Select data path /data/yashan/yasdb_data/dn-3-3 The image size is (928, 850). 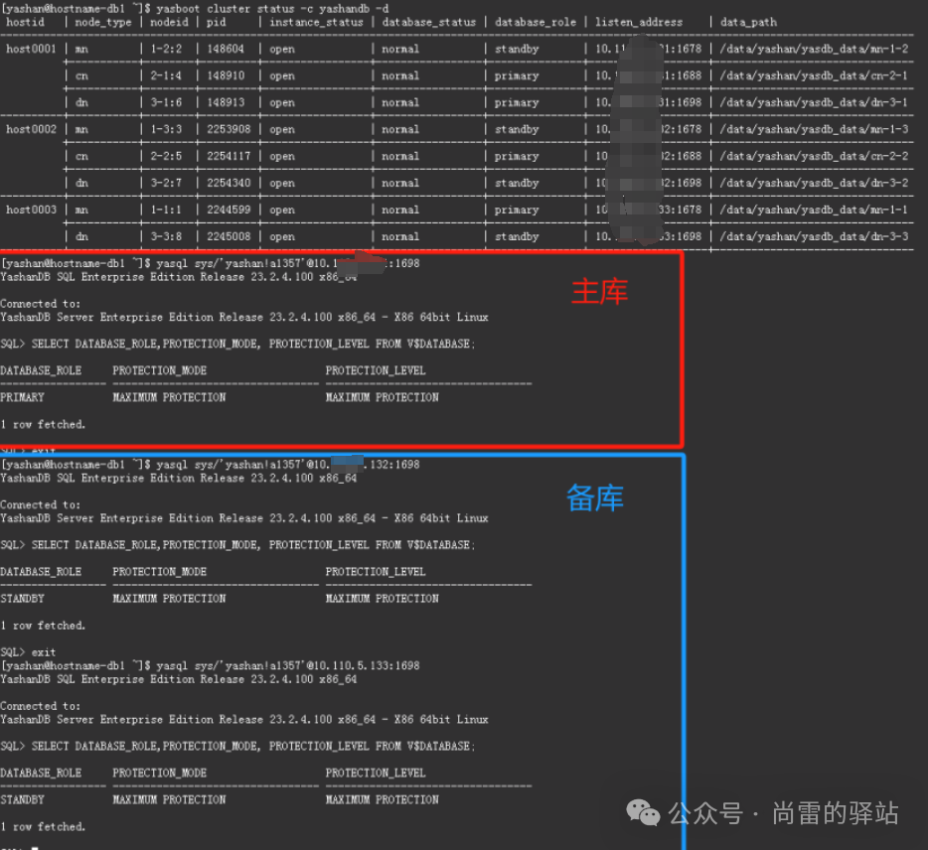814,236
